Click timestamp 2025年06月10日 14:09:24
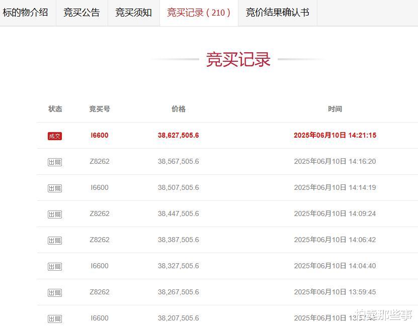 (x=335, y=213)
